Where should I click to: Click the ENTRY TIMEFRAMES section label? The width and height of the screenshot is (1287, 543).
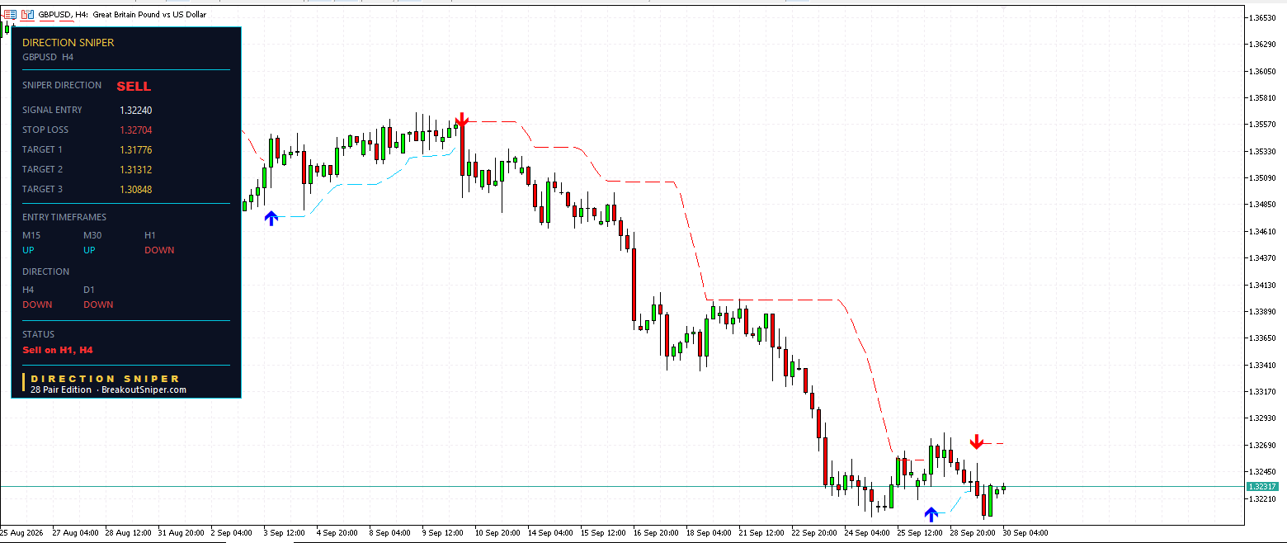[64, 217]
